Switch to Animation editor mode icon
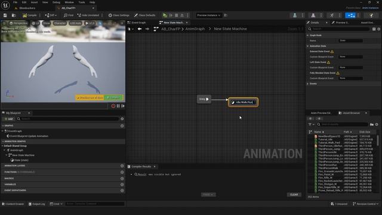382x215 pixels. pyautogui.click(x=332, y=16)
